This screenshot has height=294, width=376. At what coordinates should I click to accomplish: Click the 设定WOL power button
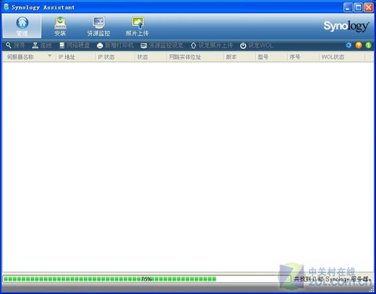257,45
